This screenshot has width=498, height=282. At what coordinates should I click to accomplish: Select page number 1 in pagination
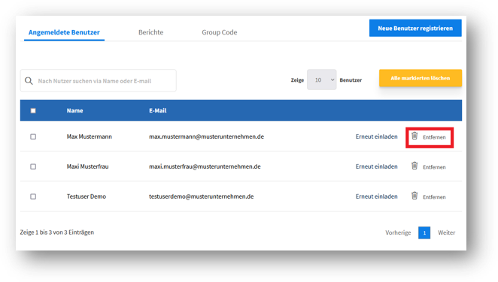click(424, 232)
